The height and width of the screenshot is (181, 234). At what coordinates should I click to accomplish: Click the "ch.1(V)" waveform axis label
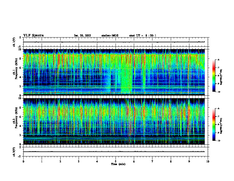pos(14,42)
